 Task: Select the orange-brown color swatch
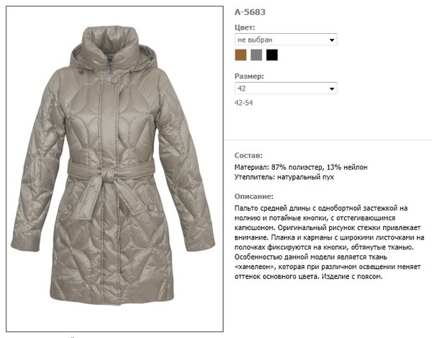[x=240, y=55]
